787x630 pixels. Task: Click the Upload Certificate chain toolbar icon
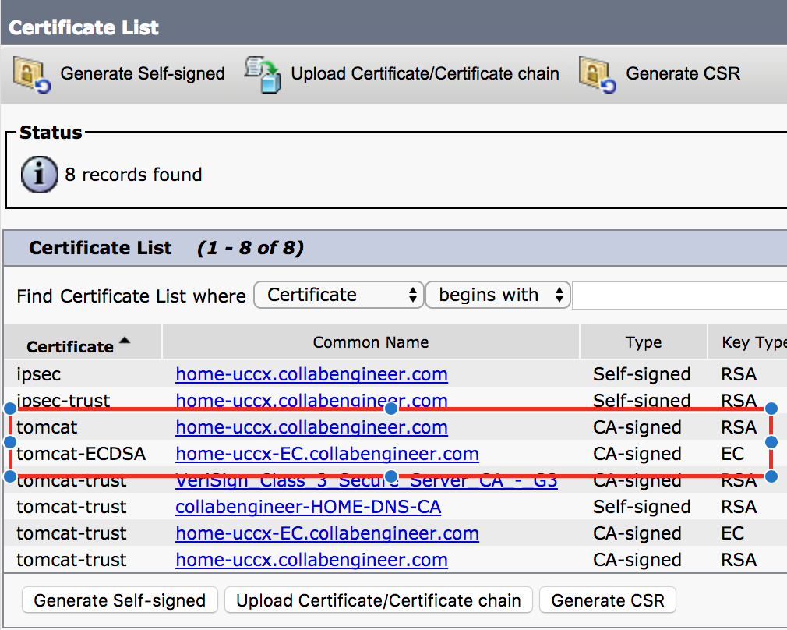pos(263,74)
